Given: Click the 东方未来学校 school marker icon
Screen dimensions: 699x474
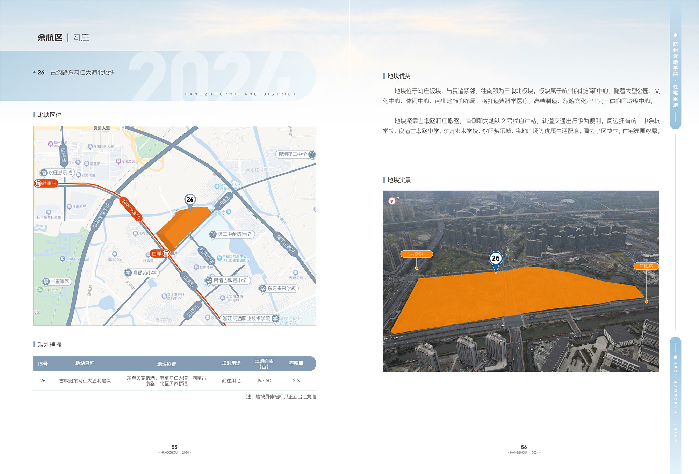Looking at the screenshot, I should point(262,288).
